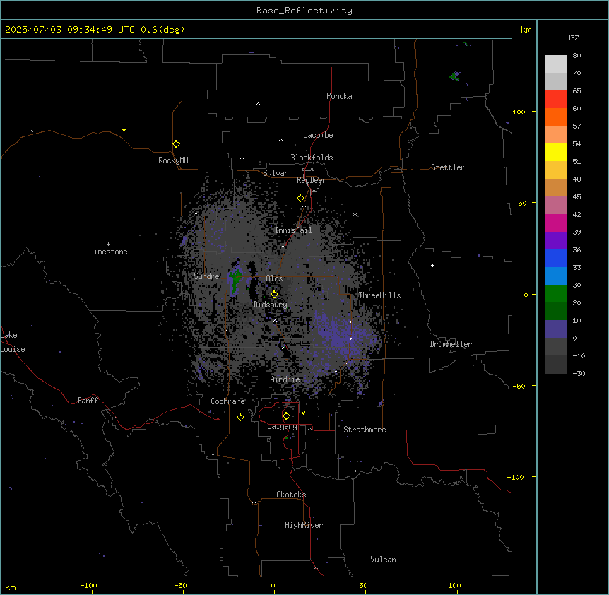Select the yellow V marker northwest of RockyMH
609x595 pixels.
[124, 130]
